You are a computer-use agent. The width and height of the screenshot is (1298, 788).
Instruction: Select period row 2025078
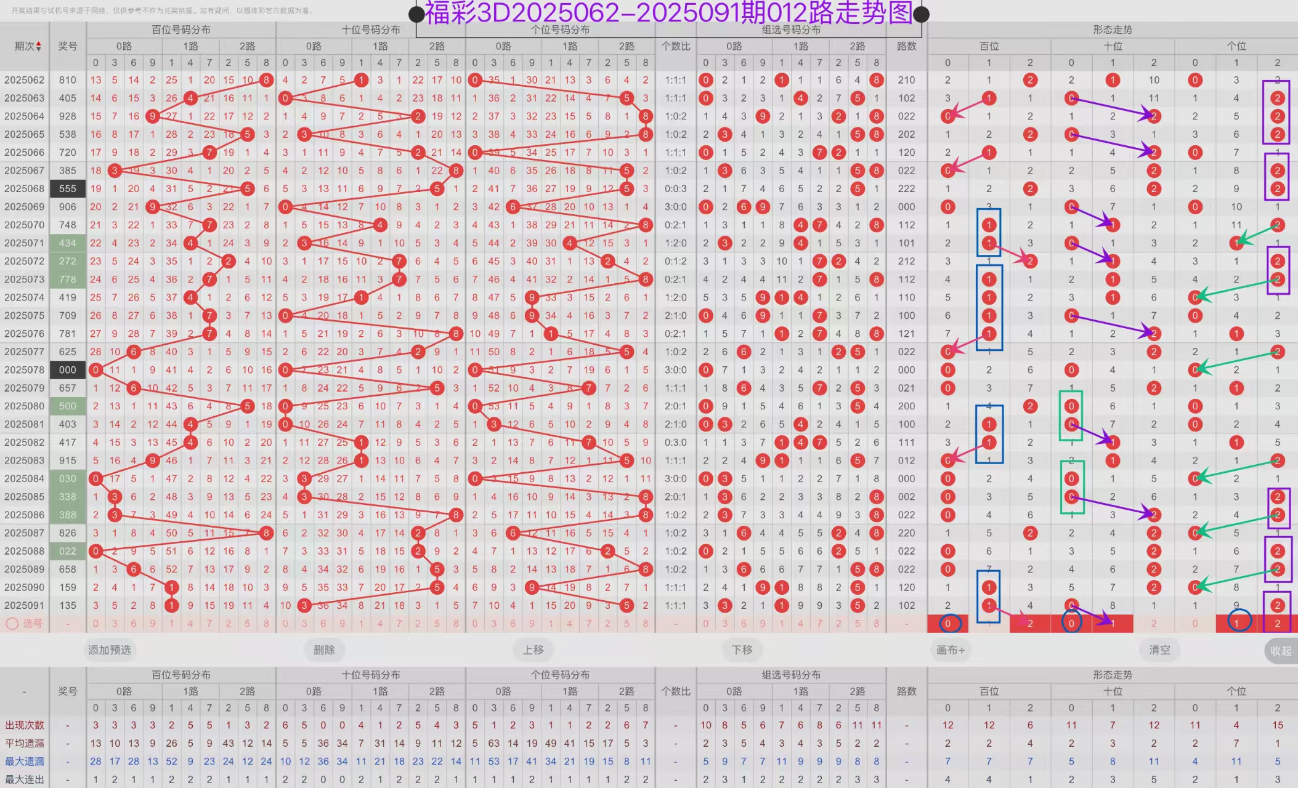(x=25, y=370)
